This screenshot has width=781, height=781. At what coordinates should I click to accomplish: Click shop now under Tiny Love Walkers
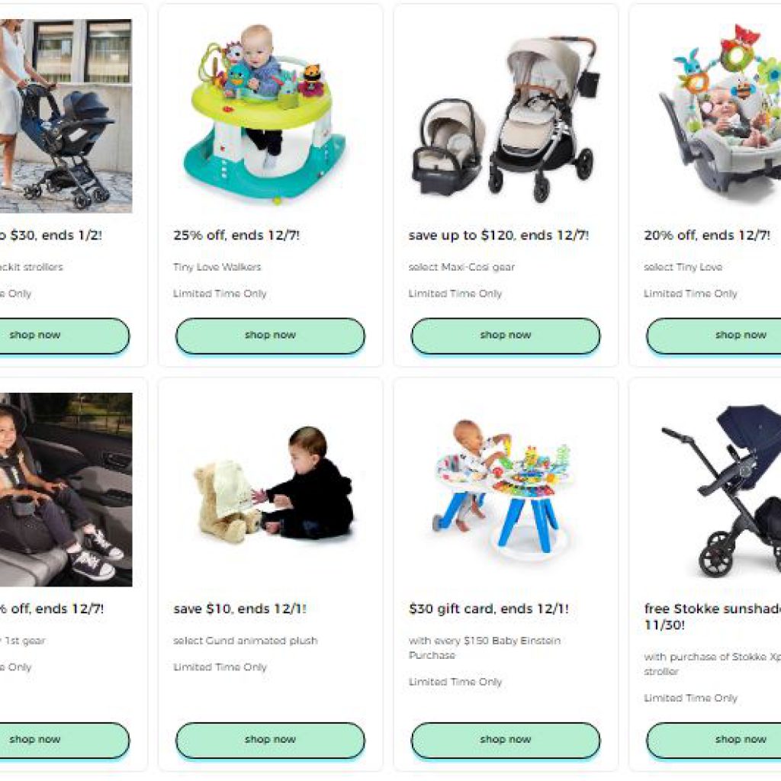pos(270,336)
